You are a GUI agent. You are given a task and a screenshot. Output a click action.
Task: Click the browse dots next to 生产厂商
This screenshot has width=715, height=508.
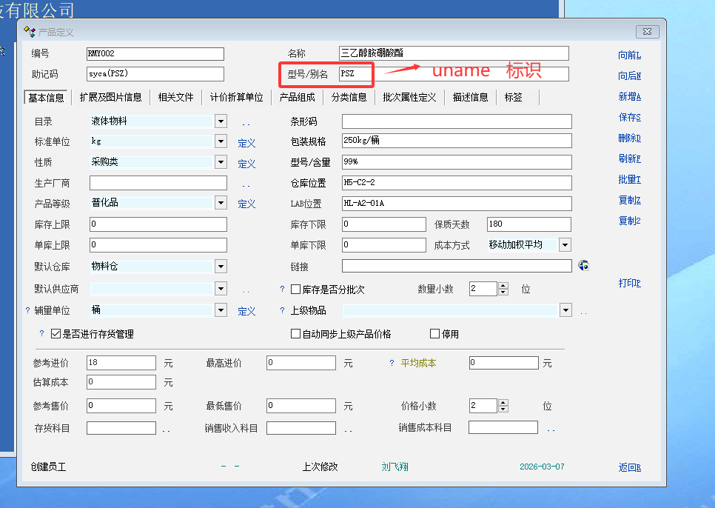point(246,184)
